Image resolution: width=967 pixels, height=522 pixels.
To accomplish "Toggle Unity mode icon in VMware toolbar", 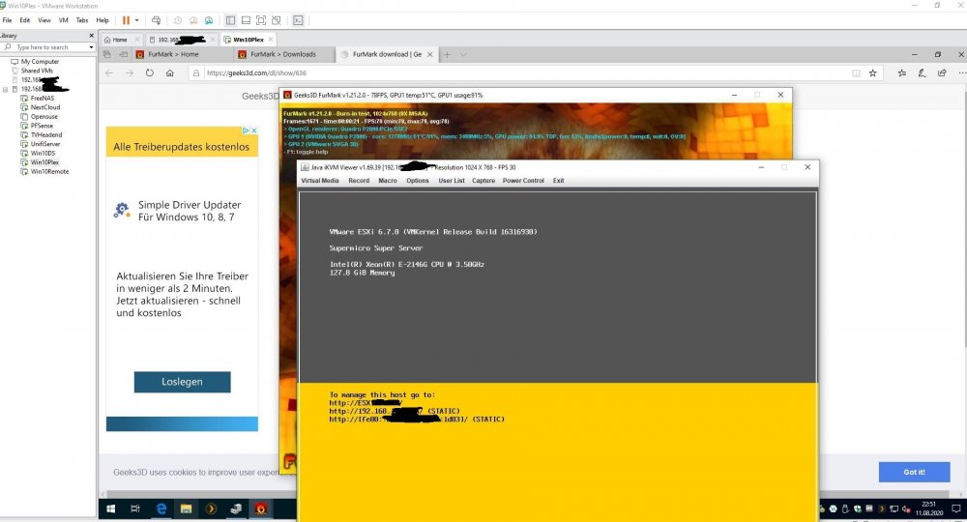I will coord(277,20).
